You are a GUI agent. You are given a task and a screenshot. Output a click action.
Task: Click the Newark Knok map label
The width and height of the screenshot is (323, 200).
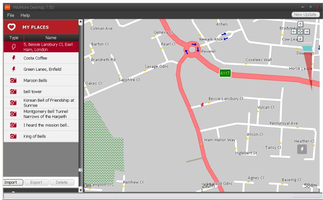211,39
